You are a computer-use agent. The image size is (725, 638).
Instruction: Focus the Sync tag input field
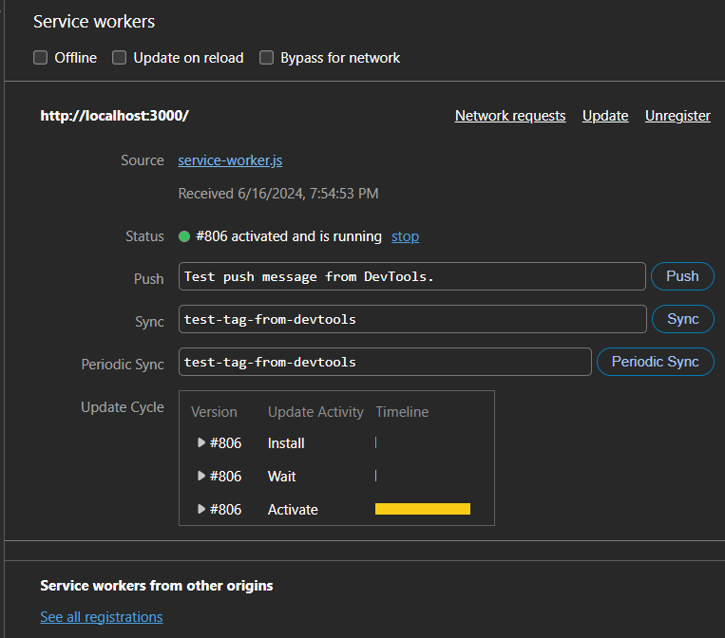tap(412, 319)
